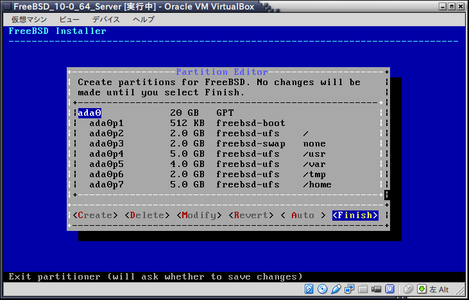Image resolution: width=469 pixels, height=300 pixels.
Task: Click the USB device status icon
Action: point(336,289)
